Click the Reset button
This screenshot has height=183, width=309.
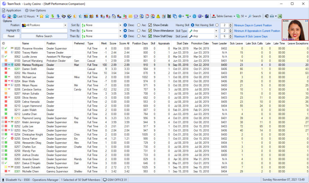pos(11,36)
